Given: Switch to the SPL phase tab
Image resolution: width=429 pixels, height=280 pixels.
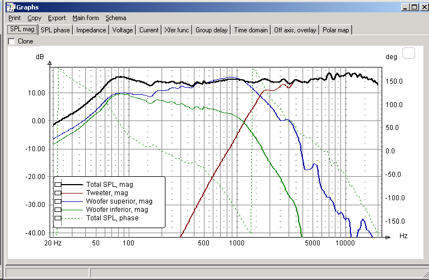Looking at the screenshot, I should (55, 30).
